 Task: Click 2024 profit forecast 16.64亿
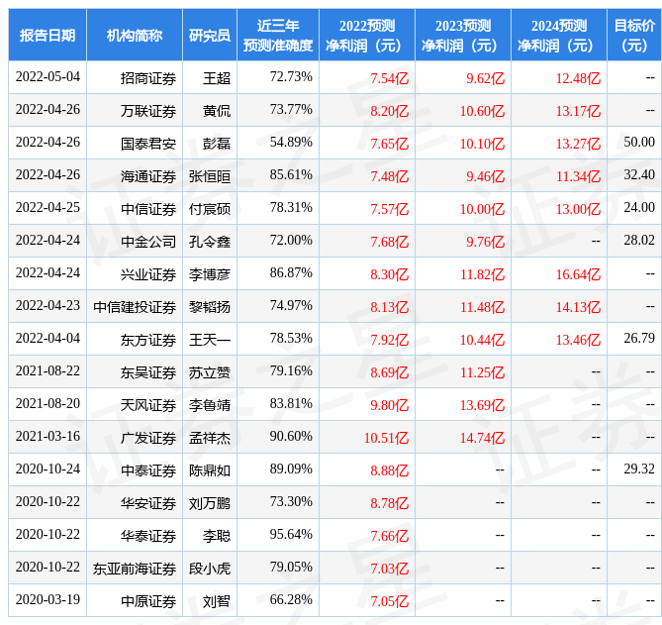click(578, 274)
